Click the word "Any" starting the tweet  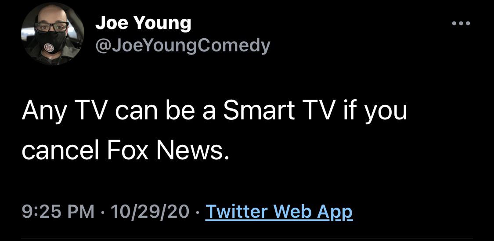tap(43, 112)
